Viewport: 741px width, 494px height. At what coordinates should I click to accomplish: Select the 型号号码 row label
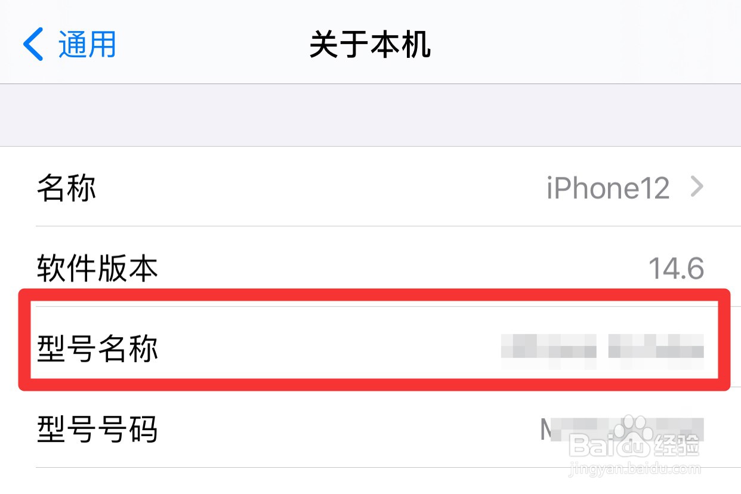(x=97, y=428)
